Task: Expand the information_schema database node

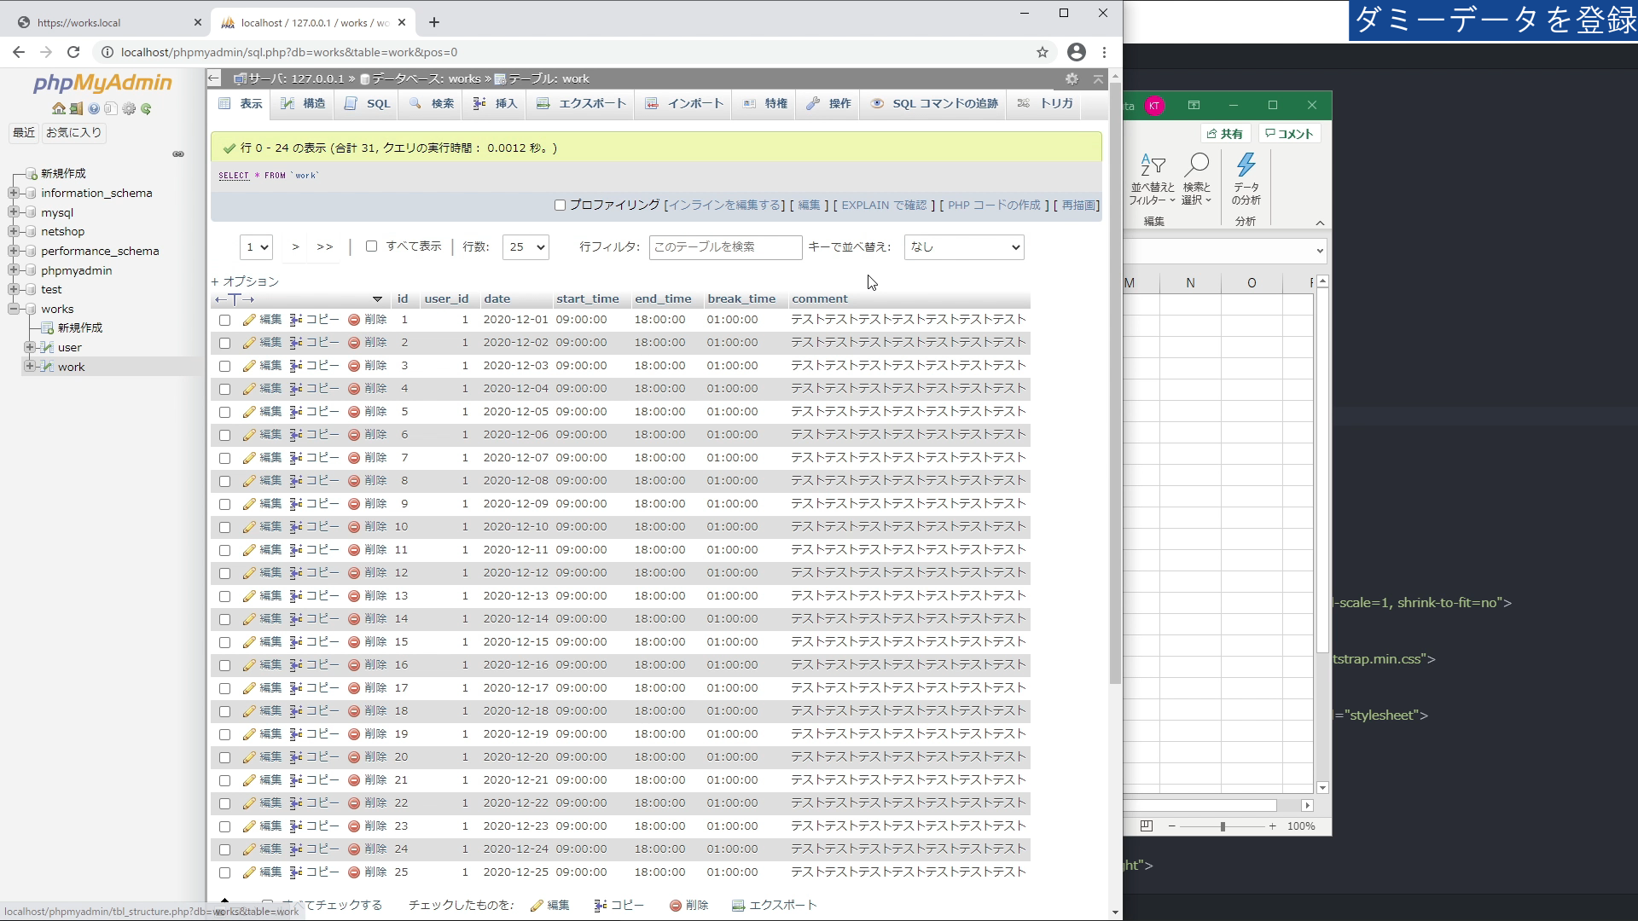Action: [x=14, y=193]
